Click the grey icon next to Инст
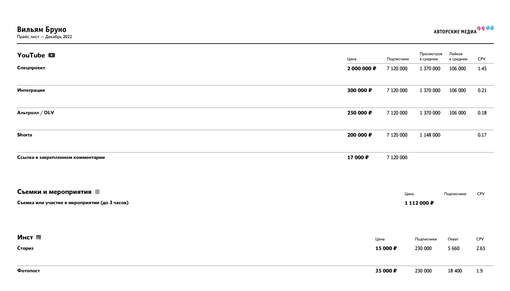 click(x=39, y=237)
